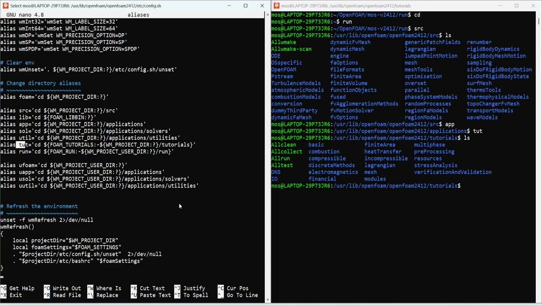Click the 'alias foam=' line in nano
Image resolution: width=542 pixels, height=305 pixels.
[x=54, y=97]
